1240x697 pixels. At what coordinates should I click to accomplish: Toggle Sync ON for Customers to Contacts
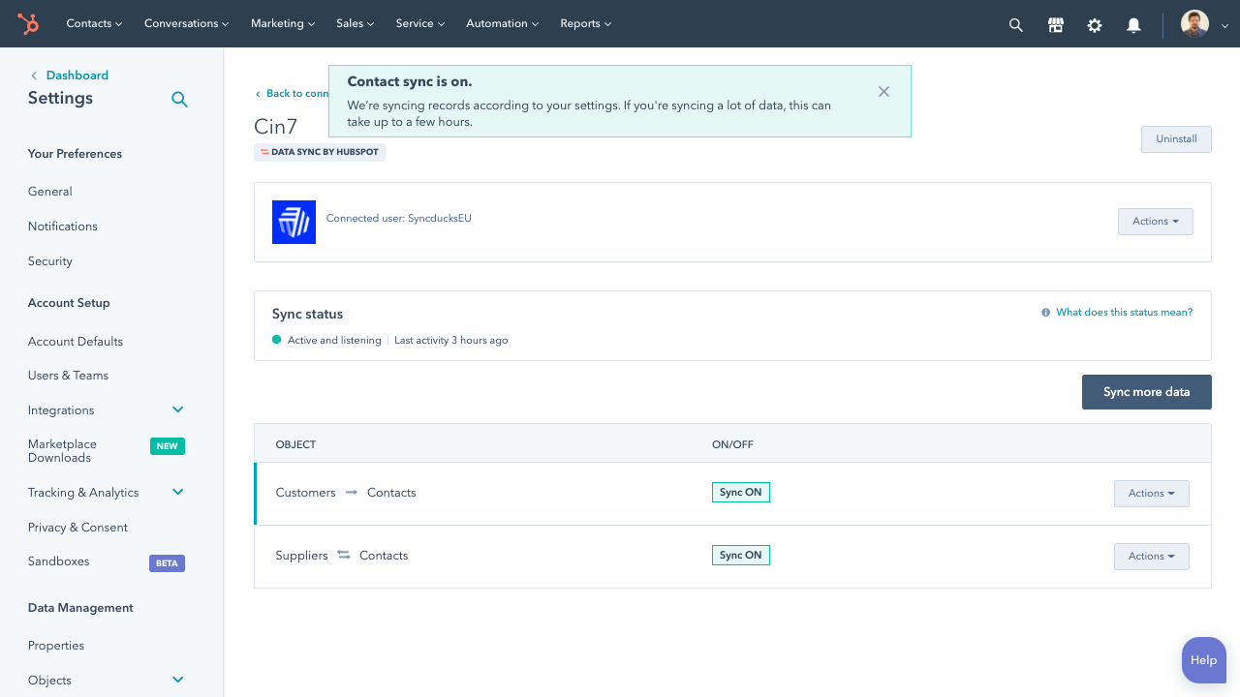[740, 493]
